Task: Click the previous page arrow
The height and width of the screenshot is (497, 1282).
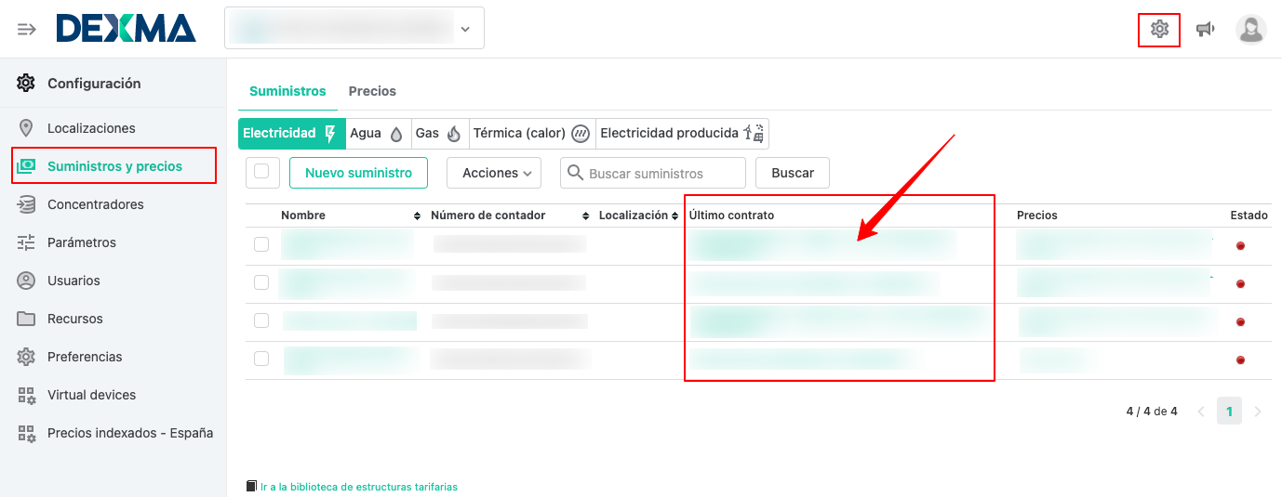Action: click(1201, 411)
